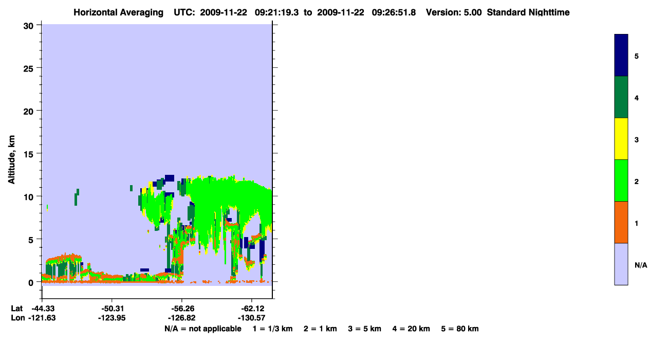Click the colorbar label '2'

click(637, 180)
